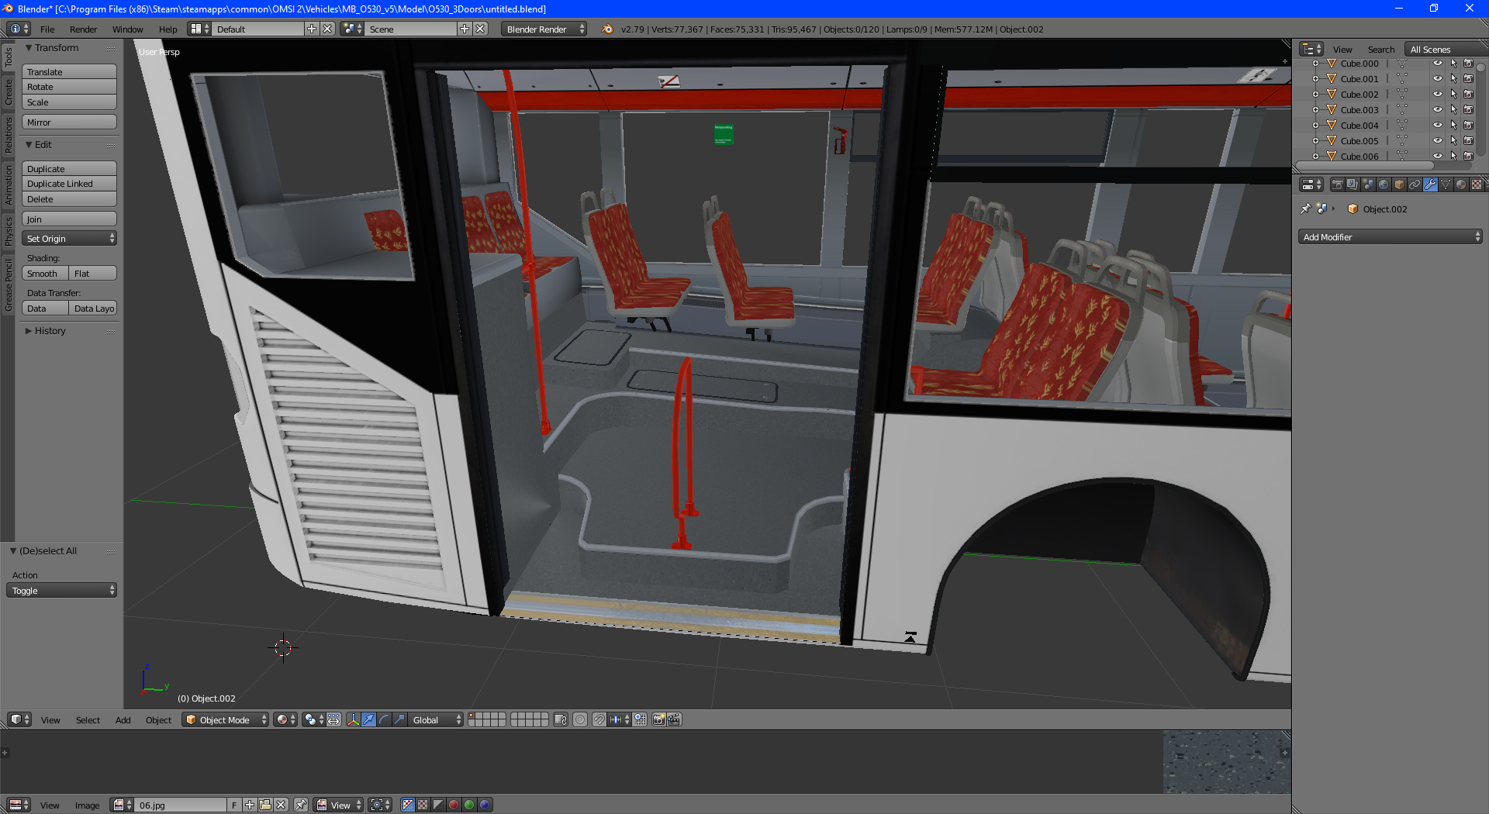Select the Render properties camera tab
Viewport: 1489px width, 814px height.
[x=1337, y=185]
